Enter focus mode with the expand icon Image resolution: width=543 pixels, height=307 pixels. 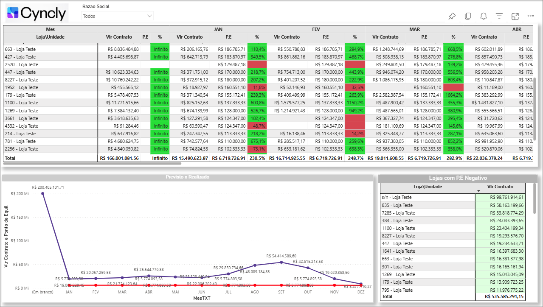click(x=515, y=16)
